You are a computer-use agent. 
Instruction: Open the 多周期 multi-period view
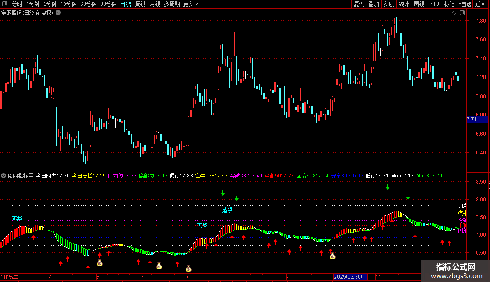pos(172,4)
